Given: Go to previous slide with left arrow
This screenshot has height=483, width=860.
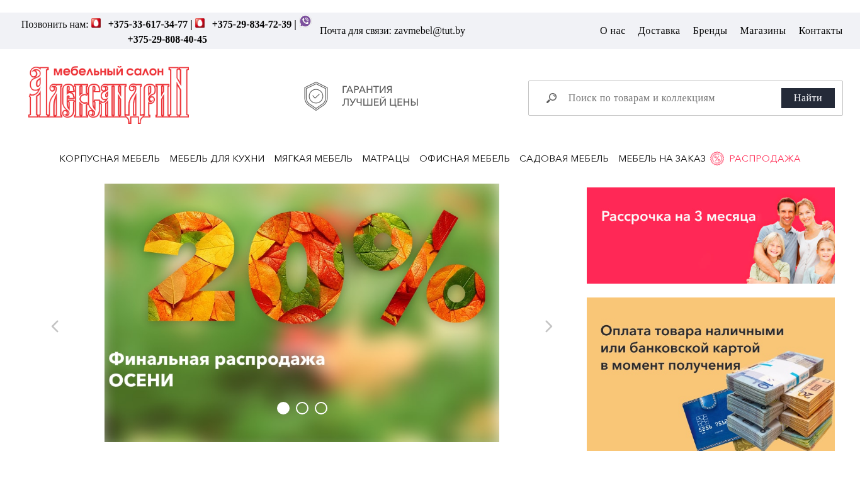Looking at the screenshot, I should 55,326.
